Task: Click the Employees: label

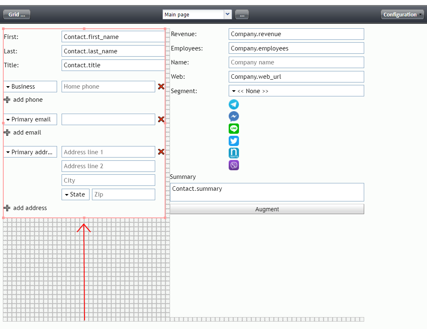Action: pyautogui.click(x=187, y=48)
